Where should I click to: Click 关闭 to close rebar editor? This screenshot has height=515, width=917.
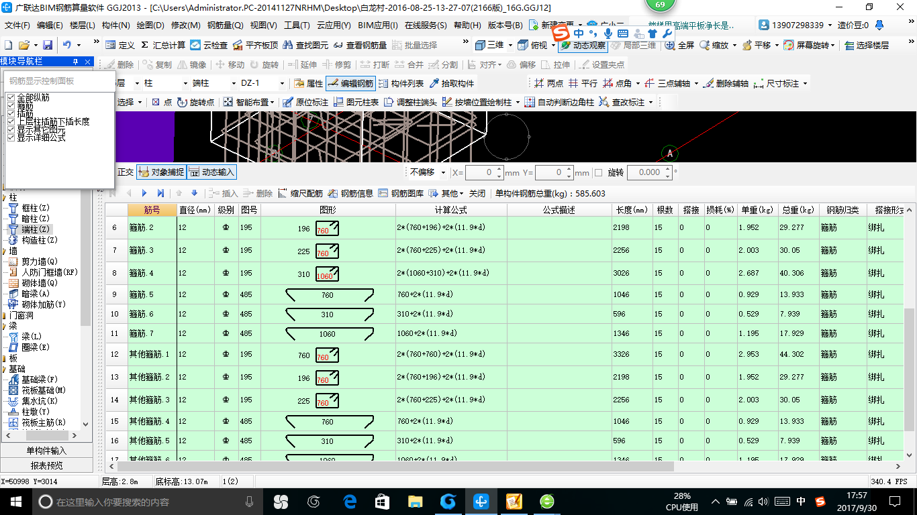[477, 193]
